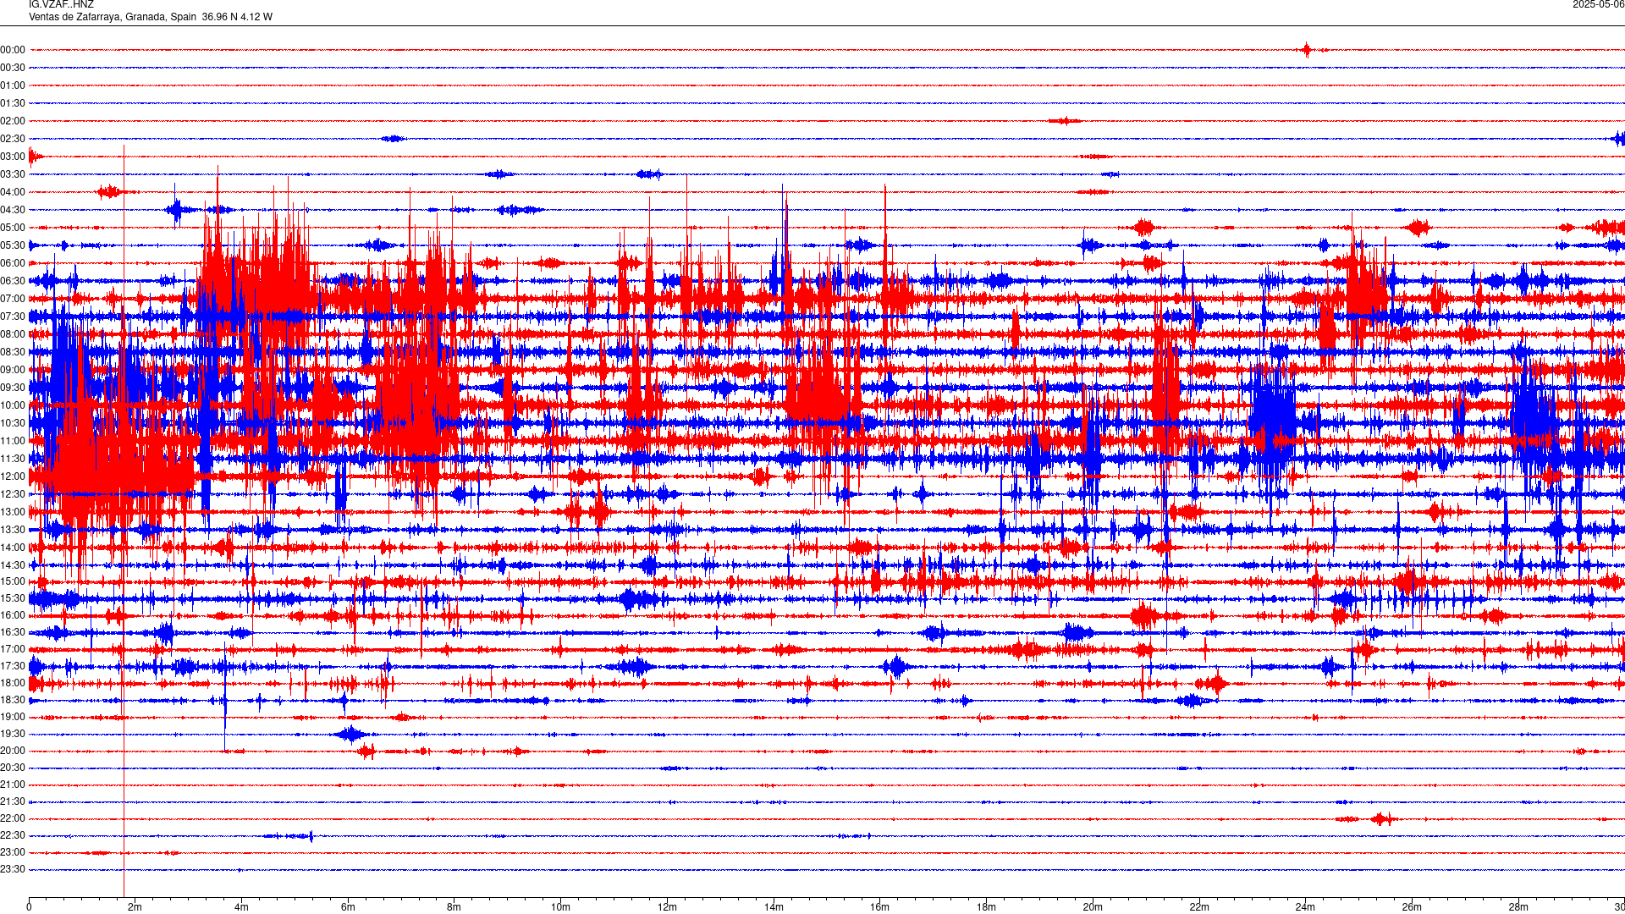Select the 16:00 time row label
Screen dimensions: 1625x914
click(x=13, y=615)
